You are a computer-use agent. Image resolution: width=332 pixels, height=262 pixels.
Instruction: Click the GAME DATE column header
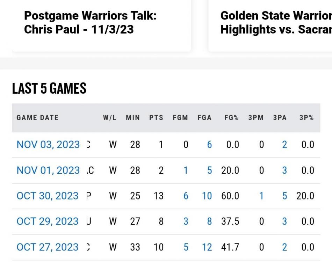pyautogui.click(x=37, y=118)
